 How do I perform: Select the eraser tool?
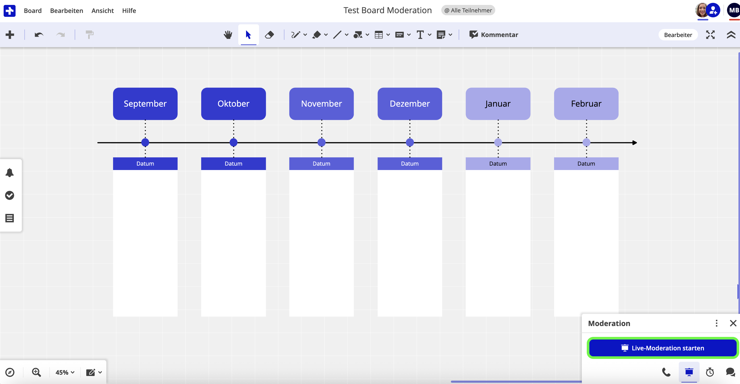[269, 35]
